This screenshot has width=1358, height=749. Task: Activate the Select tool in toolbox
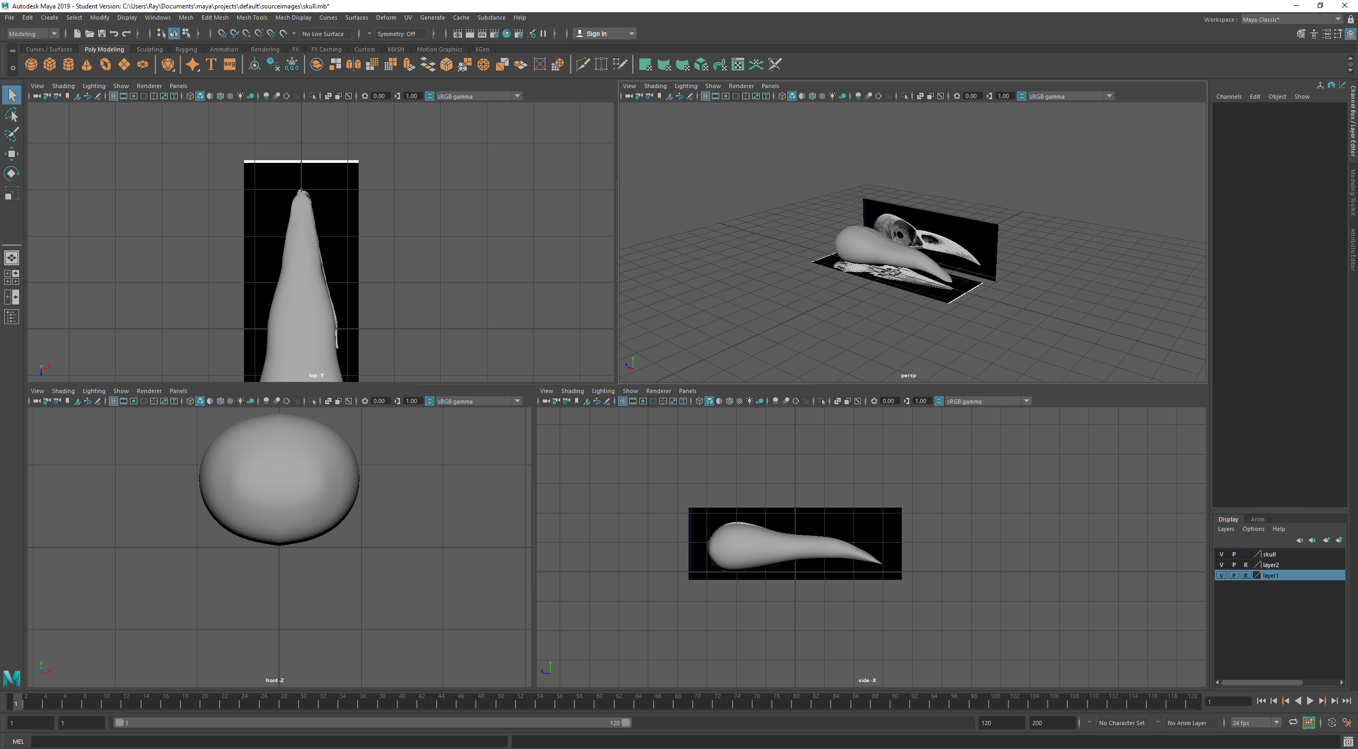(12, 95)
